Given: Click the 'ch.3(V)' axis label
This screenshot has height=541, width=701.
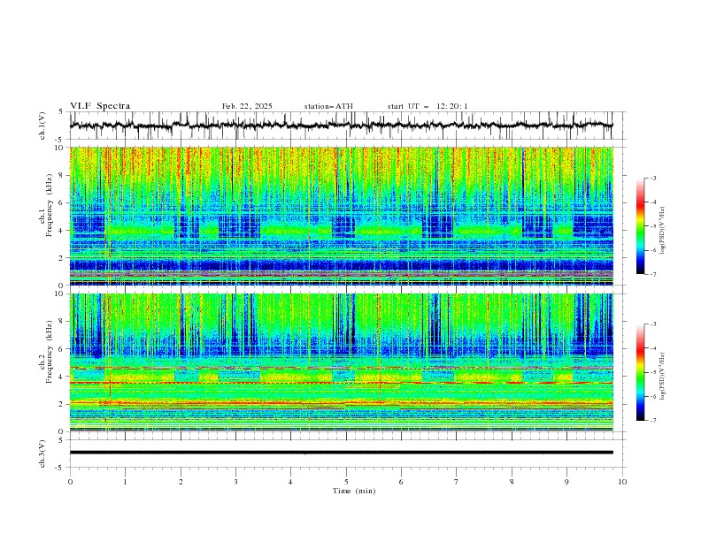Looking at the screenshot, I should pyautogui.click(x=42, y=453).
